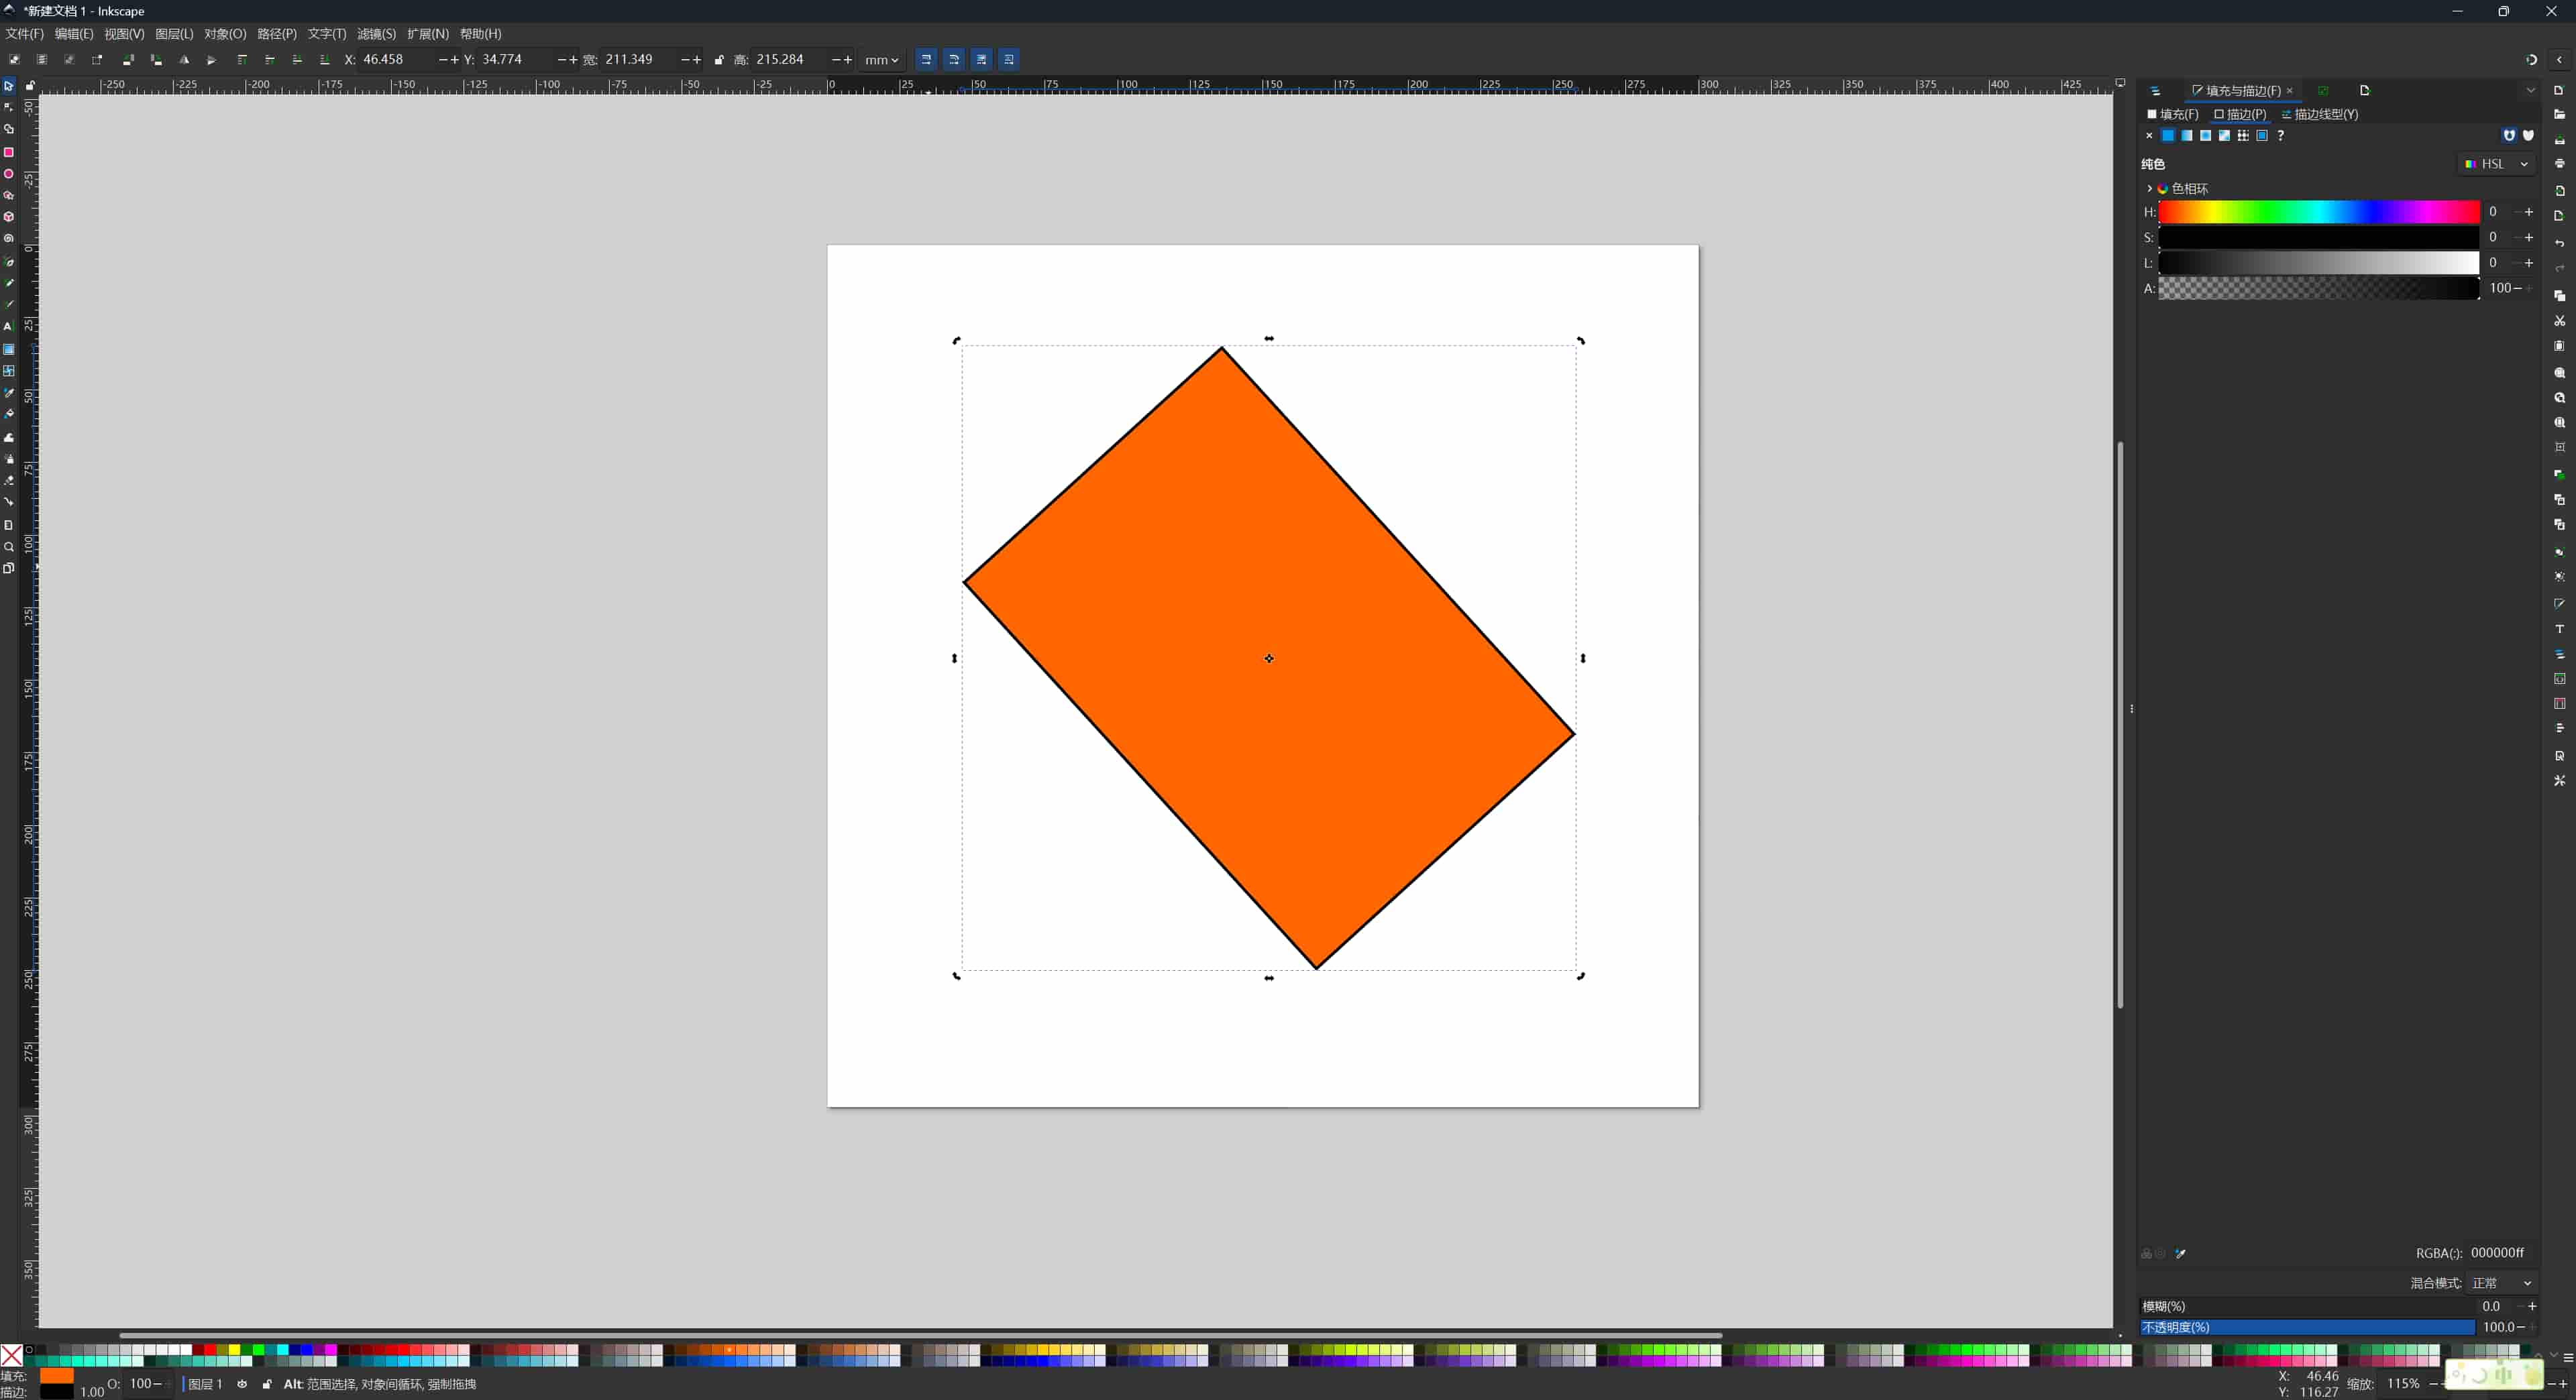Screen dimensions: 2576x1400
Task: Select the Bezier pen tool
Action: click(9, 283)
